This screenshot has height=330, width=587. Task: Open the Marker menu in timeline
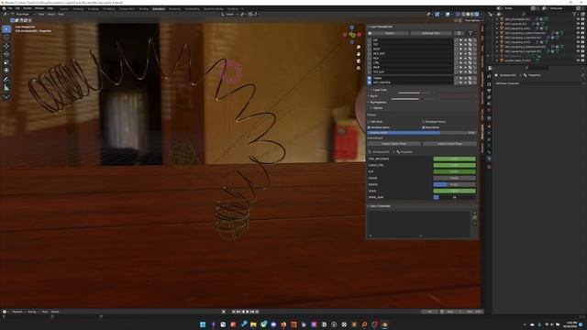tap(55, 312)
